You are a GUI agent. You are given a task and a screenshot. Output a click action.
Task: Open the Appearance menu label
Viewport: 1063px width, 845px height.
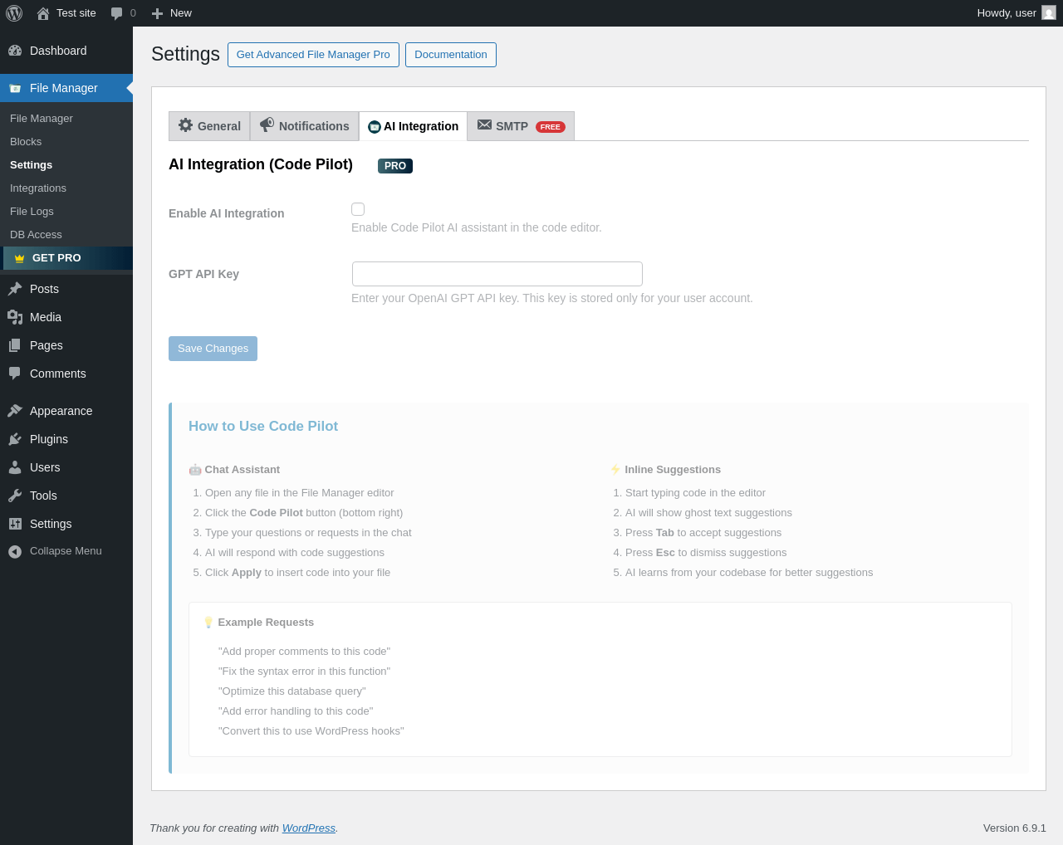(x=61, y=411)
